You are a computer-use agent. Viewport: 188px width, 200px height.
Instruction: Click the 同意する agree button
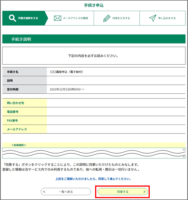(x=123, y=191)
